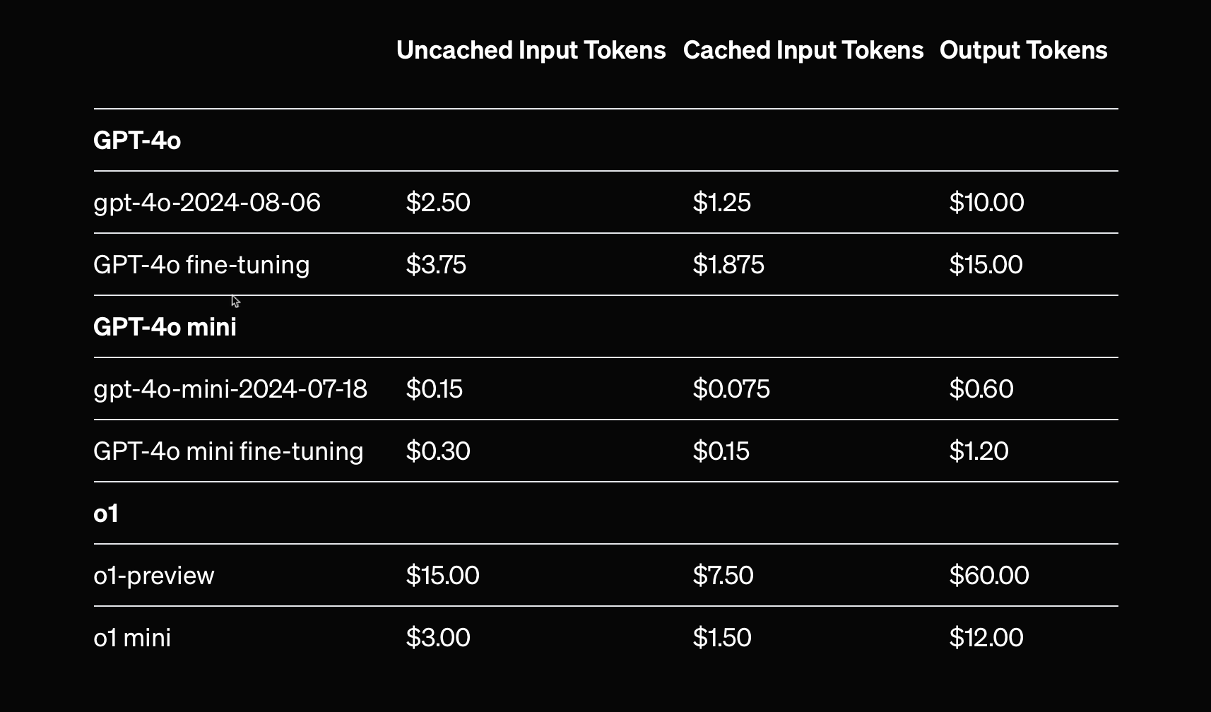Click the gpt-4o-mini-2024-07-18 model name
1211x712 pixels.
coord(230,389)
